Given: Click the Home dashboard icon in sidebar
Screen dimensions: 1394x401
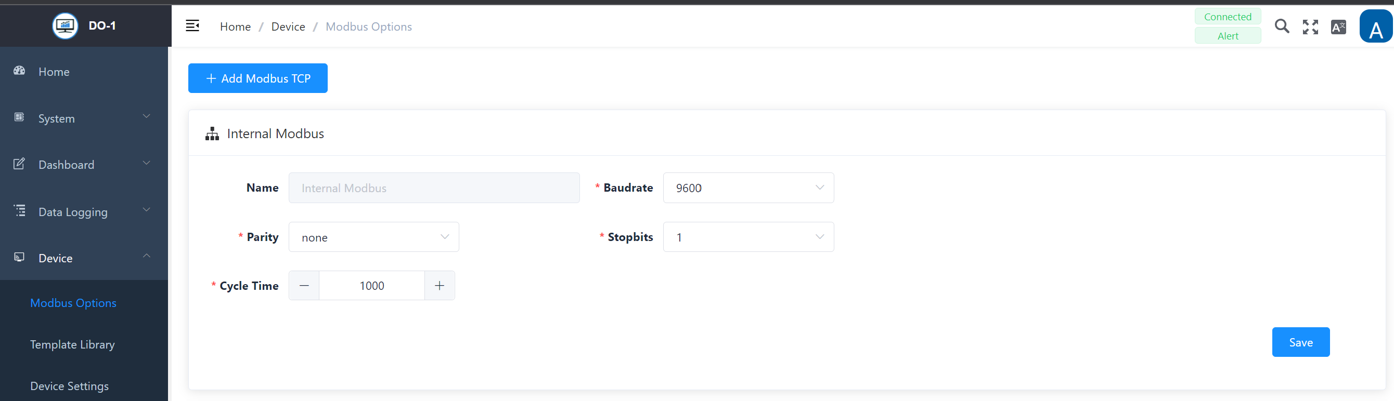Looking at the screenshot, I should (x=19, y=71).
